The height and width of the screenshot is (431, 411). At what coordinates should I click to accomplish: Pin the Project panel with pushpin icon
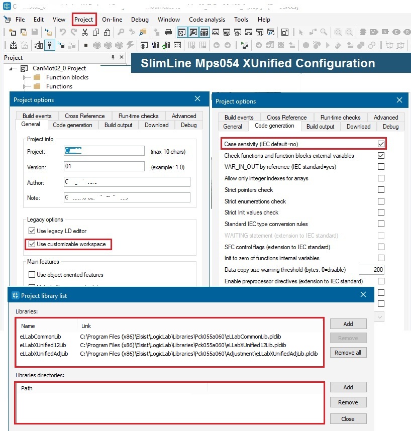[x=113, y=57]
